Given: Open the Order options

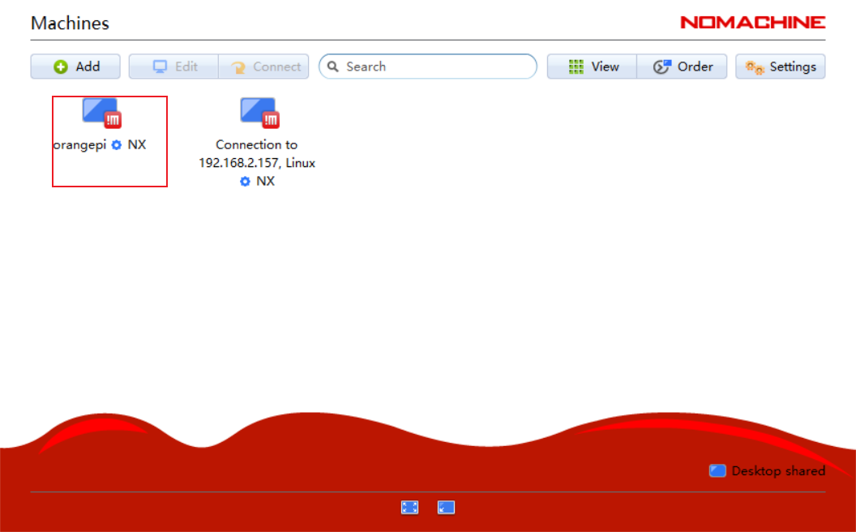Looking at the screenshot, I should pyautogui.click(x=682, y=66).
